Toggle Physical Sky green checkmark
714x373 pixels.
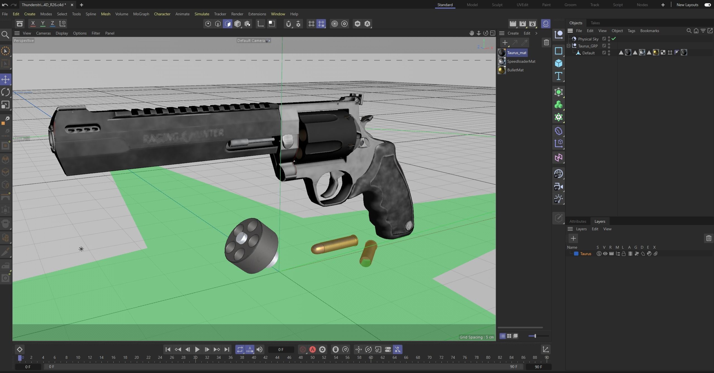pyautogui.click(x=614, y=39)
